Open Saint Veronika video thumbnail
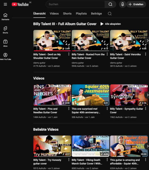This screenshot has height=170, width=149. click(129, 41)
